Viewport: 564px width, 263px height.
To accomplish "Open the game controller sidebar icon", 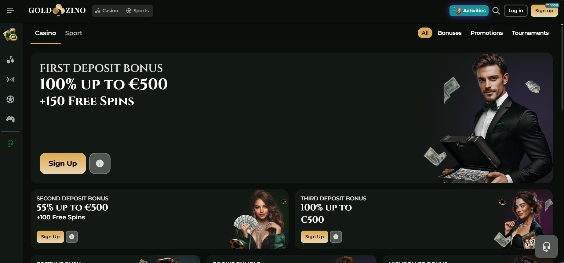I will point(10,119).
